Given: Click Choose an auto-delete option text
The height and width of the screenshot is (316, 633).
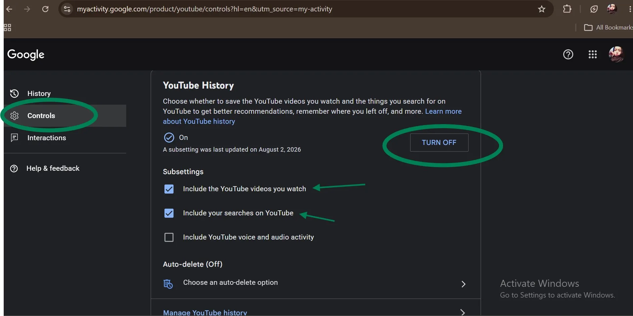Looking at the screenshot, I should point(230,282).
